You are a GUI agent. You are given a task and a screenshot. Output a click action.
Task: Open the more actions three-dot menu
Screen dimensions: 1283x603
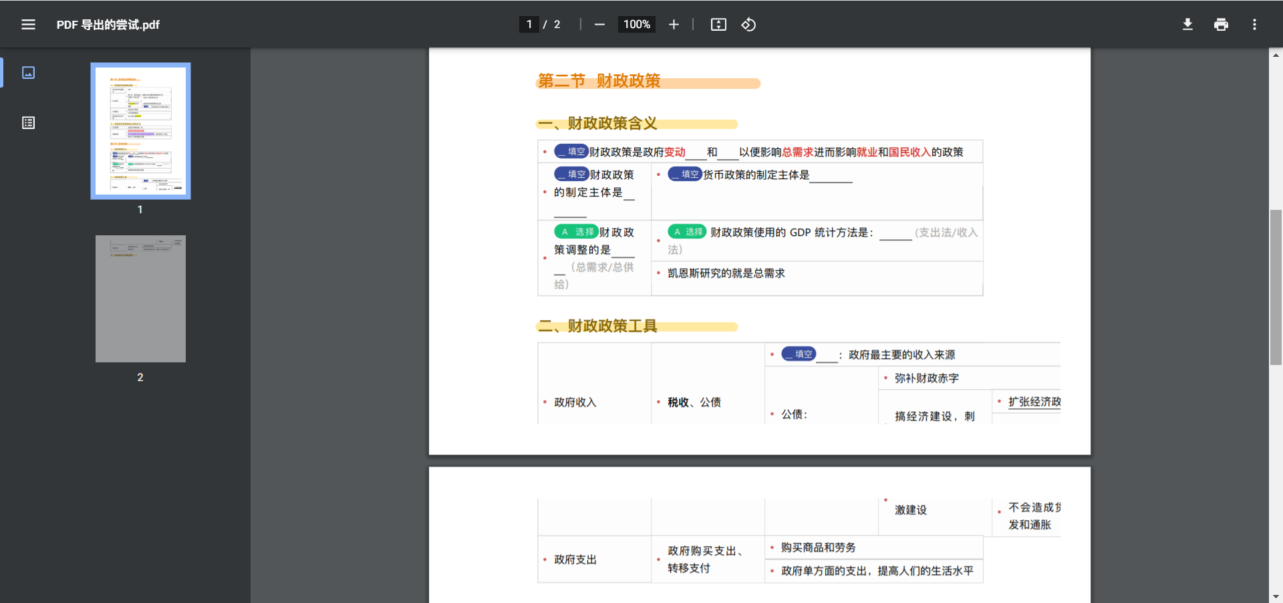(1254, 25)
